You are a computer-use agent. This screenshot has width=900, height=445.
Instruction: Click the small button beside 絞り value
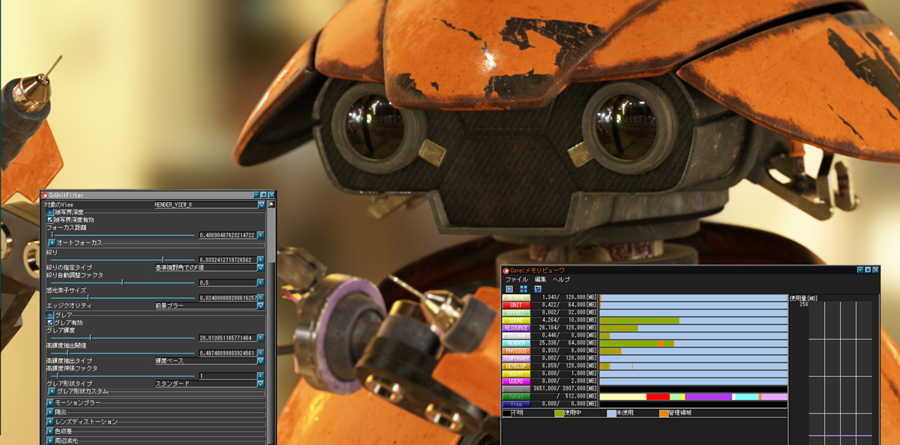tap(260, 259)
